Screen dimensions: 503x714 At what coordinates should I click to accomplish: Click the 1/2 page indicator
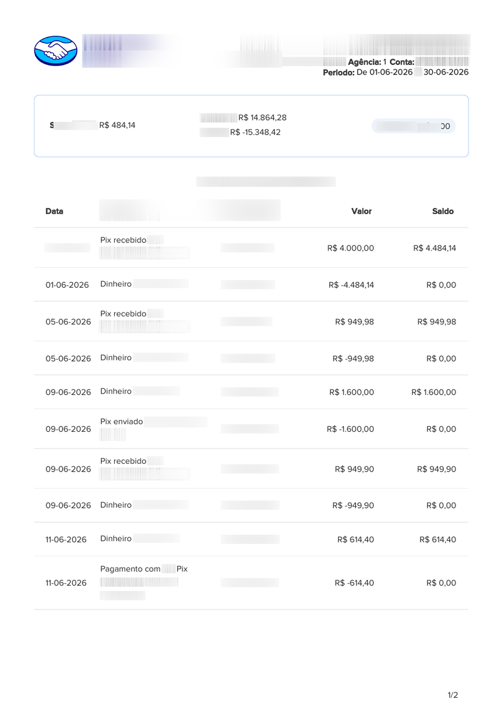[453, 695]
